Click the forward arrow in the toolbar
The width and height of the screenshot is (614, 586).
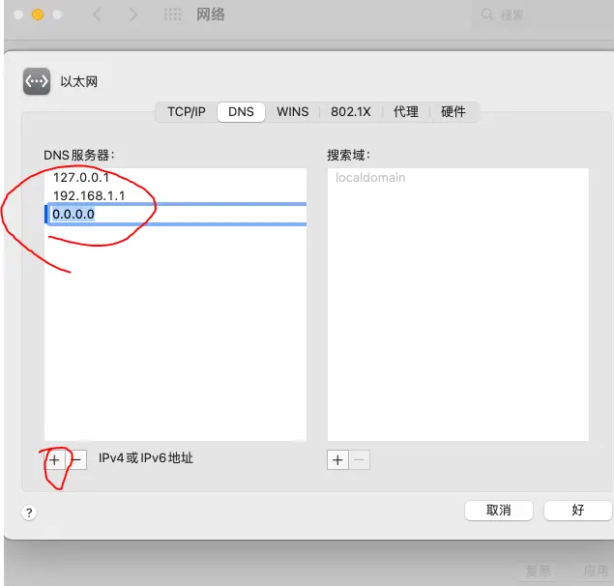(133, 15)
